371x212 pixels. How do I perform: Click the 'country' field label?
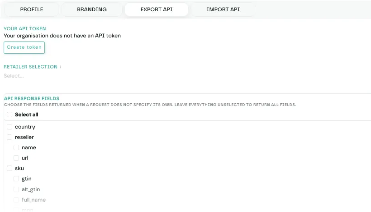[25, 127]
